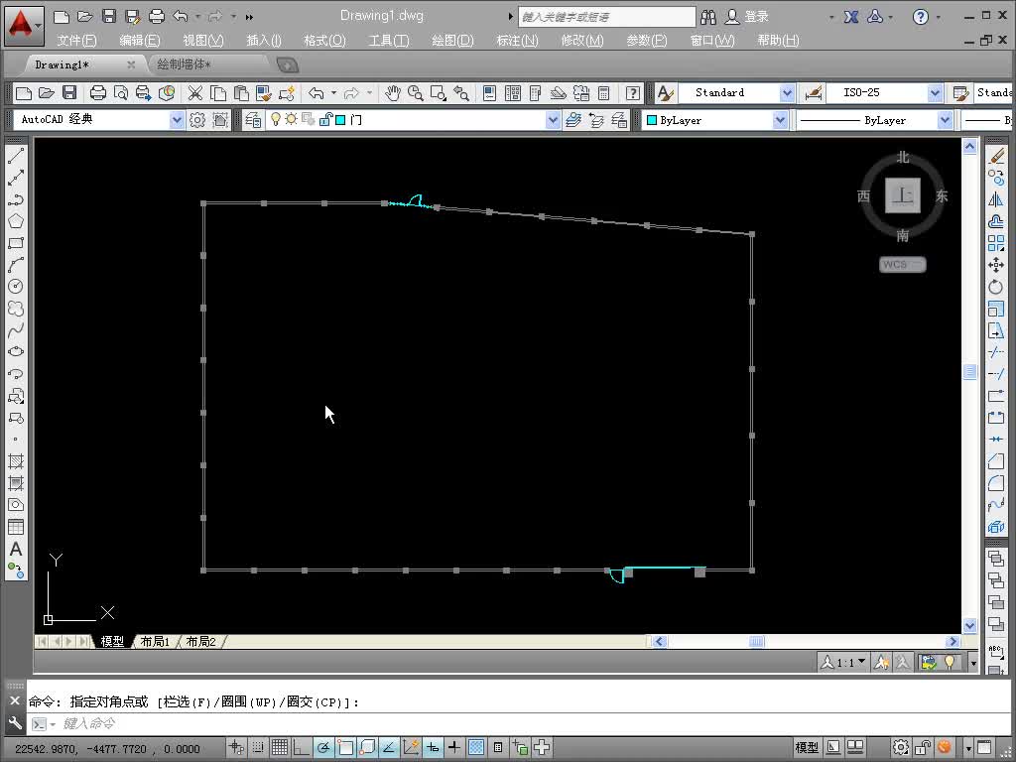This screenshot has width=1016, height=762.
Task: Click the horizontal scrollbar thumb of drawing area
Action: [x=756, y=642]
